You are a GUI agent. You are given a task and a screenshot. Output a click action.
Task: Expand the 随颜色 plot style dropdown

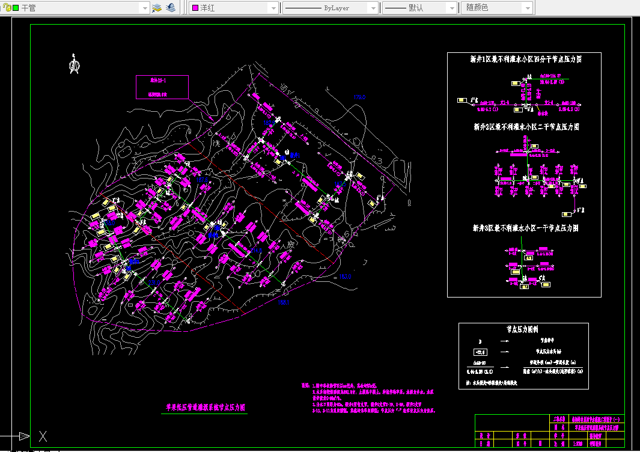point(527,8)
